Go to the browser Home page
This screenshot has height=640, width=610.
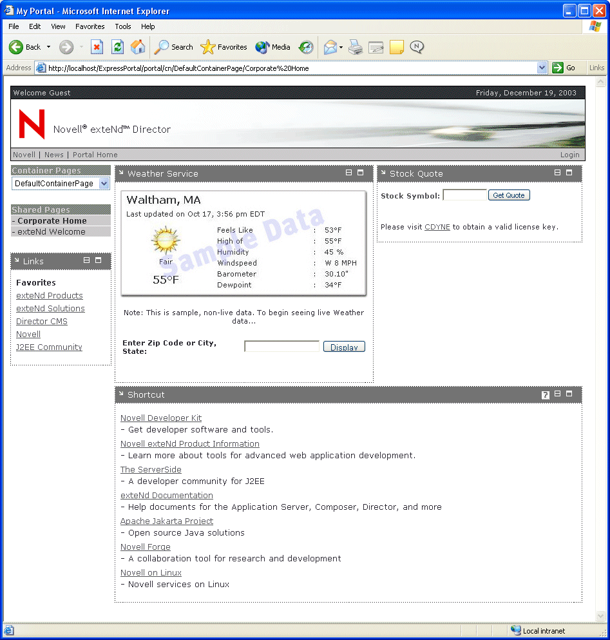(138, 47)
